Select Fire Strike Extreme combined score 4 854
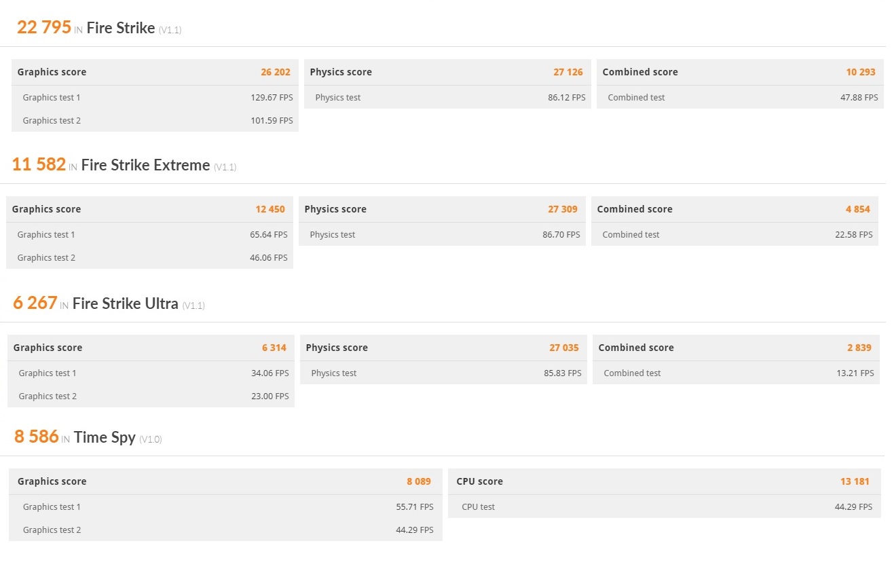This screenshot has height=573, width=892. coord(858,209)
